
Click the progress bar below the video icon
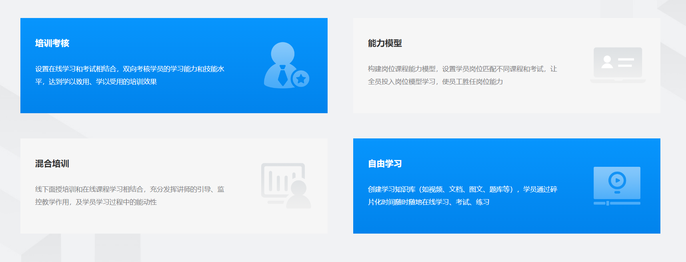coord(617,203)
